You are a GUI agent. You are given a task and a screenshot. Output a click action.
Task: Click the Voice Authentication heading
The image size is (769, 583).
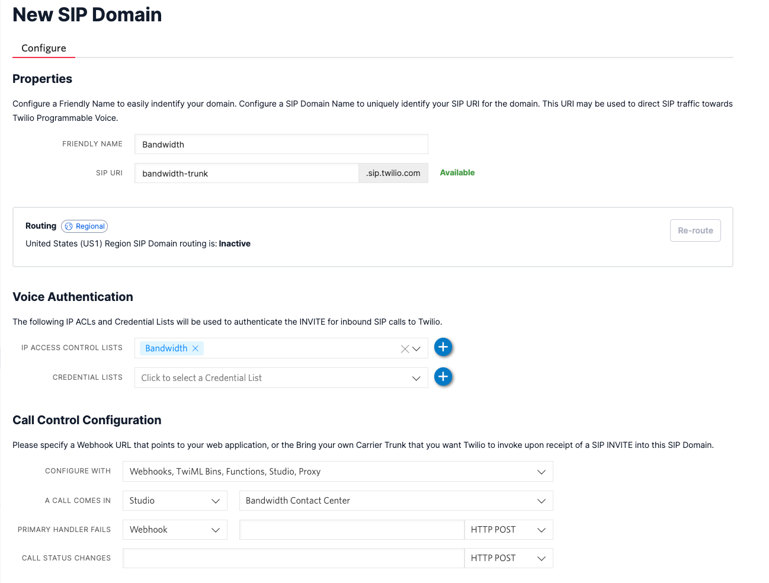coord(73,297)
